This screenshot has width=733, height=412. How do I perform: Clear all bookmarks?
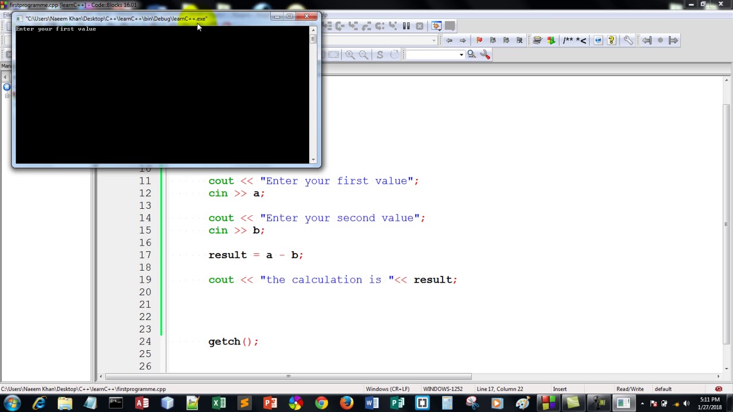[520, 40]
